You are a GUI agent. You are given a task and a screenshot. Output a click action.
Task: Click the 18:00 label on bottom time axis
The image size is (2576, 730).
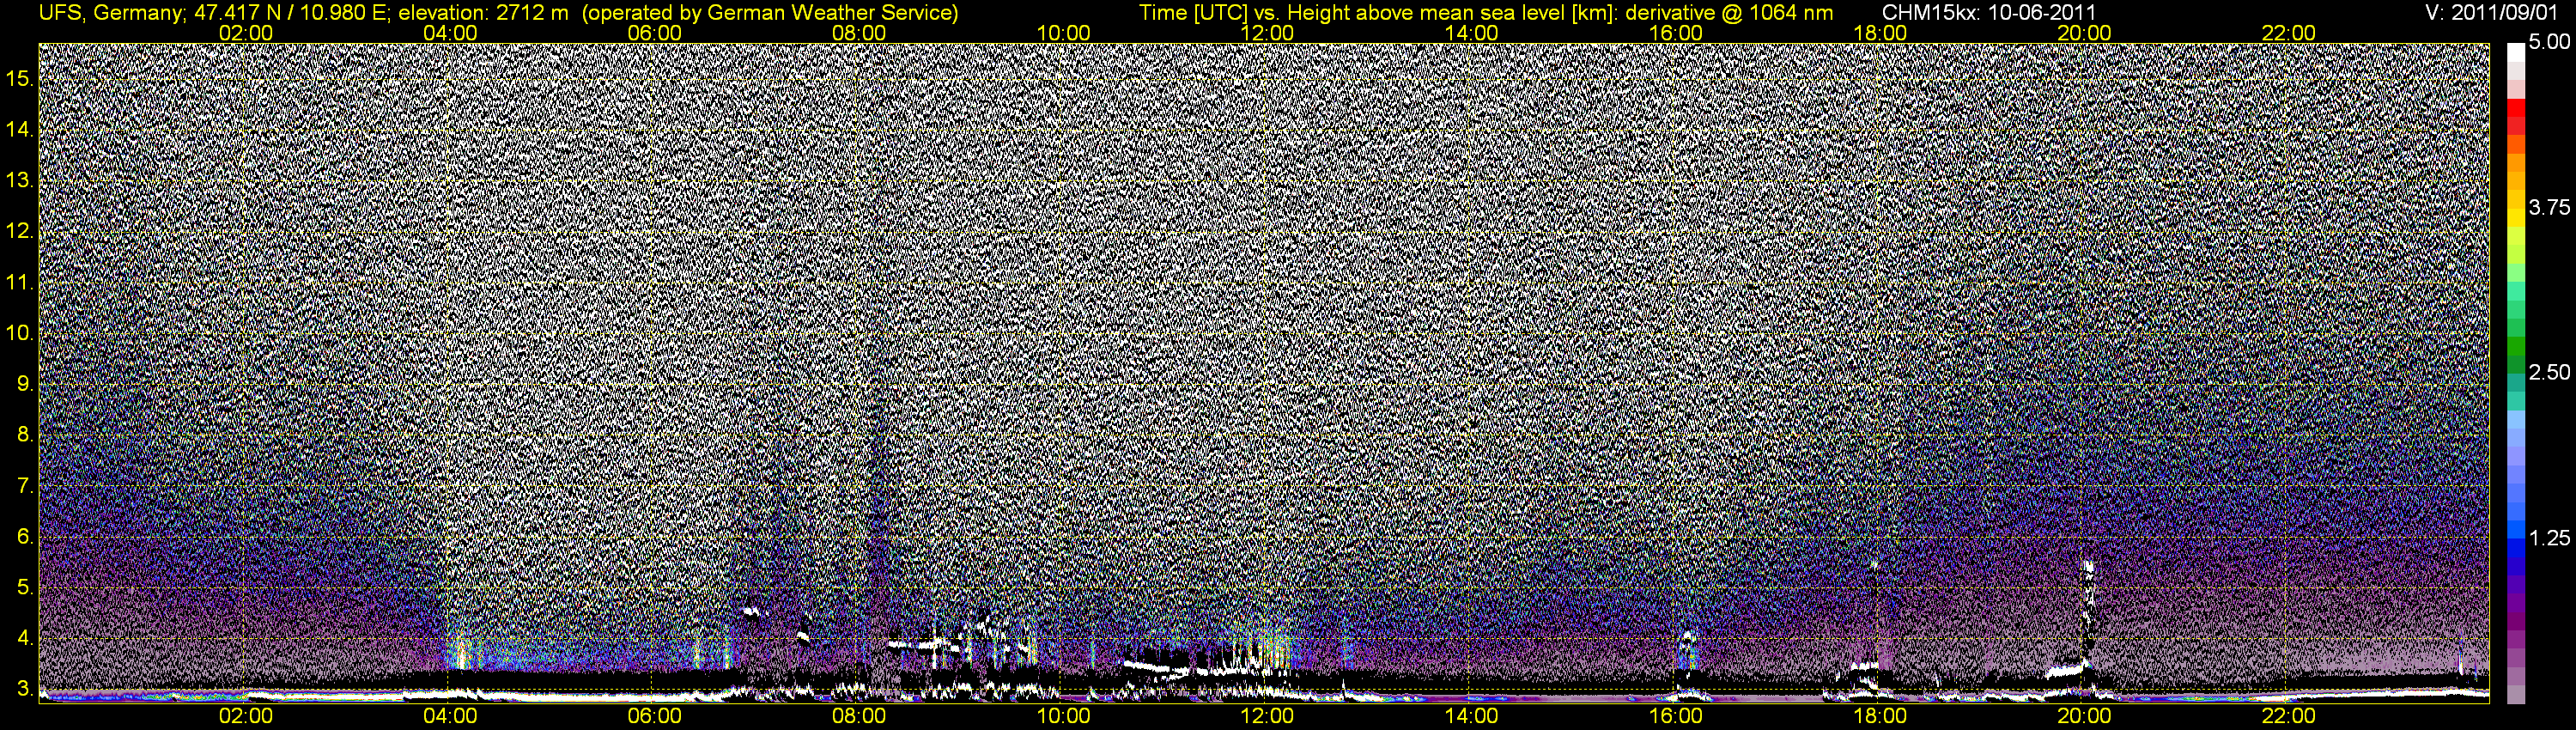1880,716
